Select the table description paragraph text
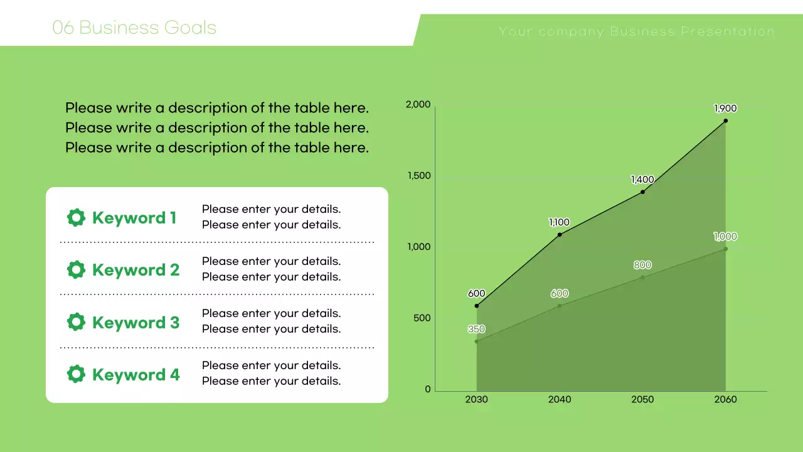 (217, 127)
